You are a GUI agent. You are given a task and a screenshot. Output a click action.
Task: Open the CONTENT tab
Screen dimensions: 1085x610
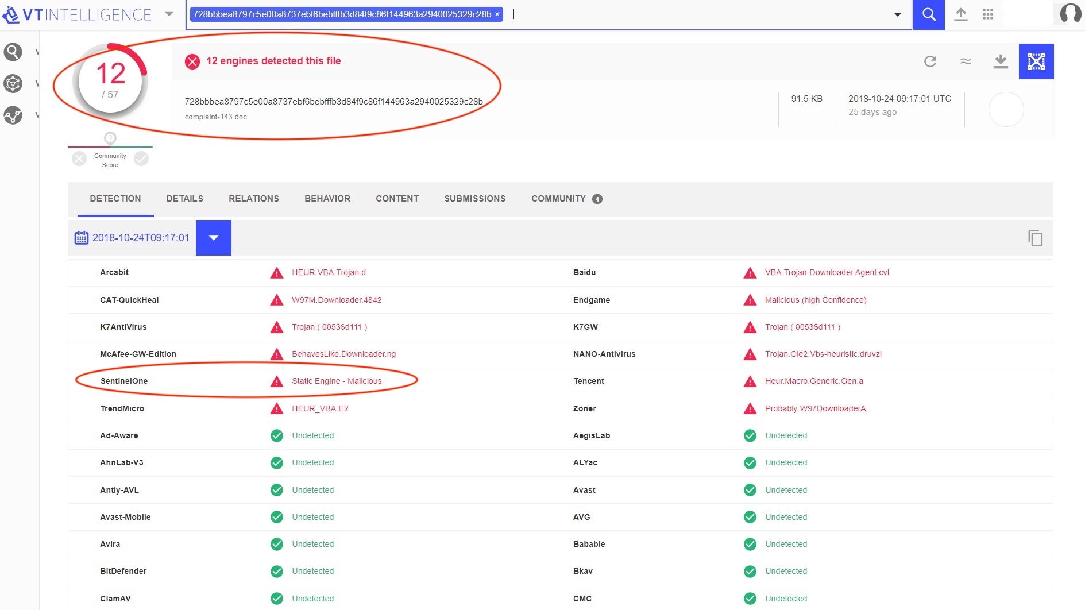click(x=397, y=199)
